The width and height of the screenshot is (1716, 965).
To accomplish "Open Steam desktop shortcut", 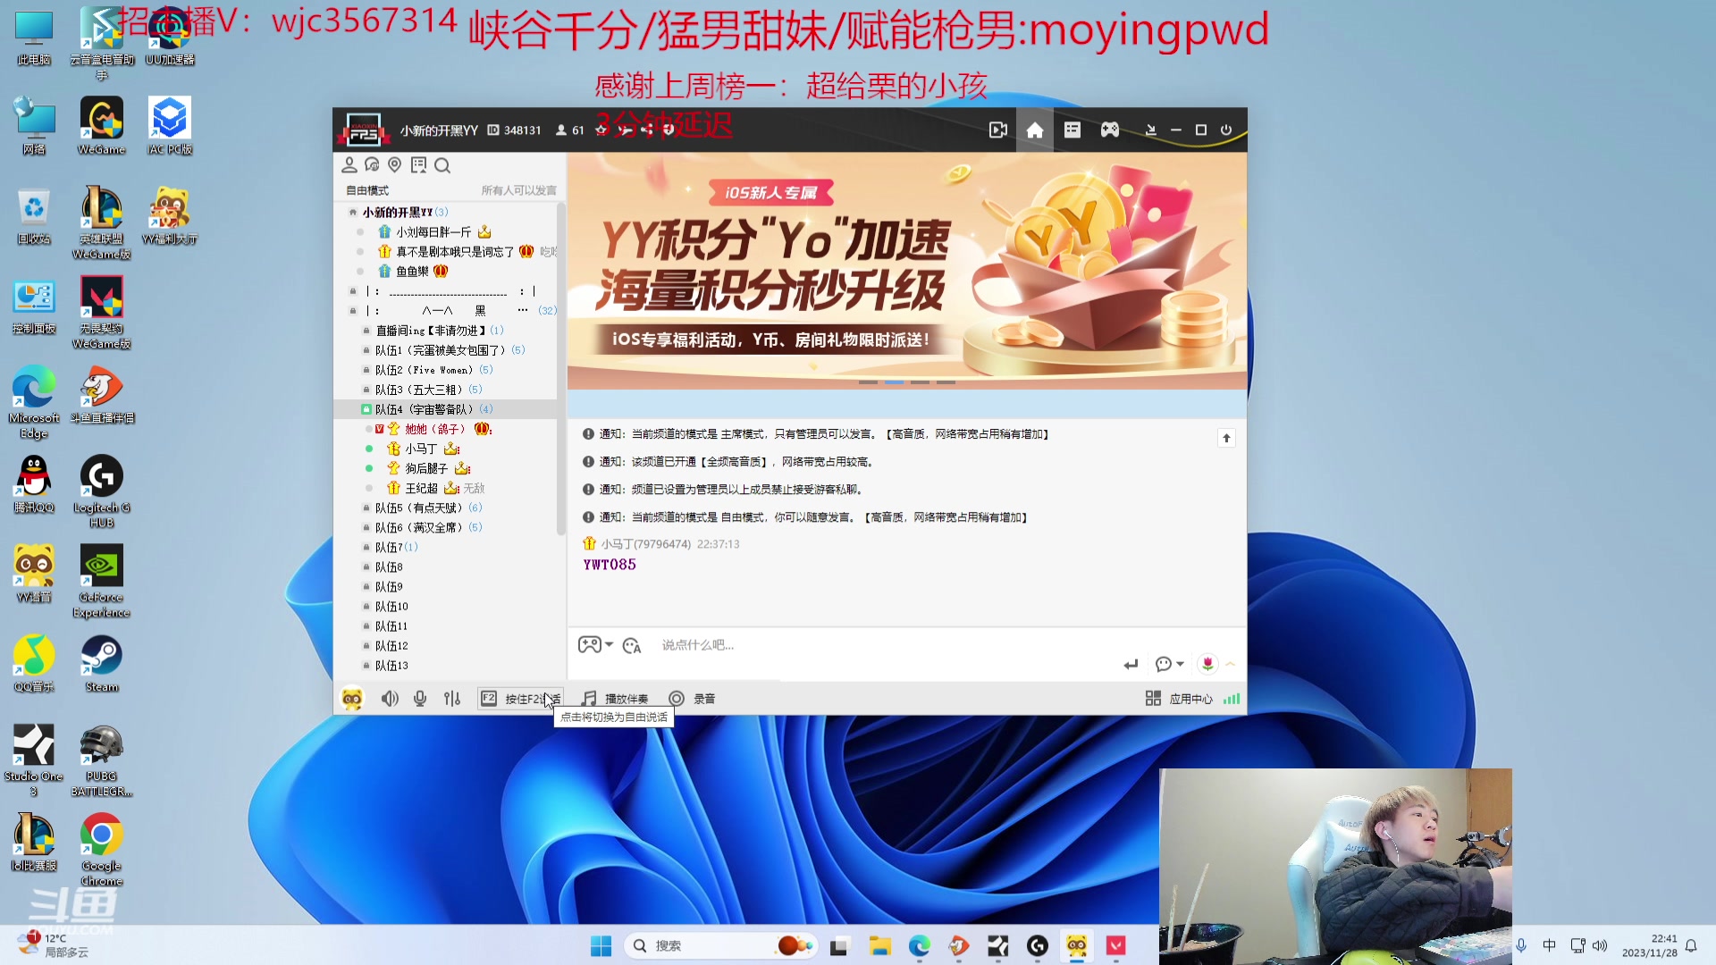I will pos(101,664).
